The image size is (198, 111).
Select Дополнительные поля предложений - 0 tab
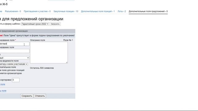pos(148,11)
